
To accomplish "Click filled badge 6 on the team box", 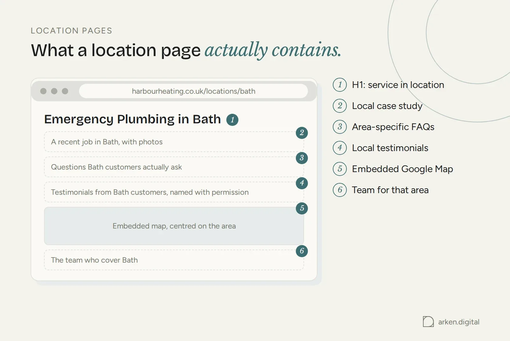I will (x=302, y=251).
